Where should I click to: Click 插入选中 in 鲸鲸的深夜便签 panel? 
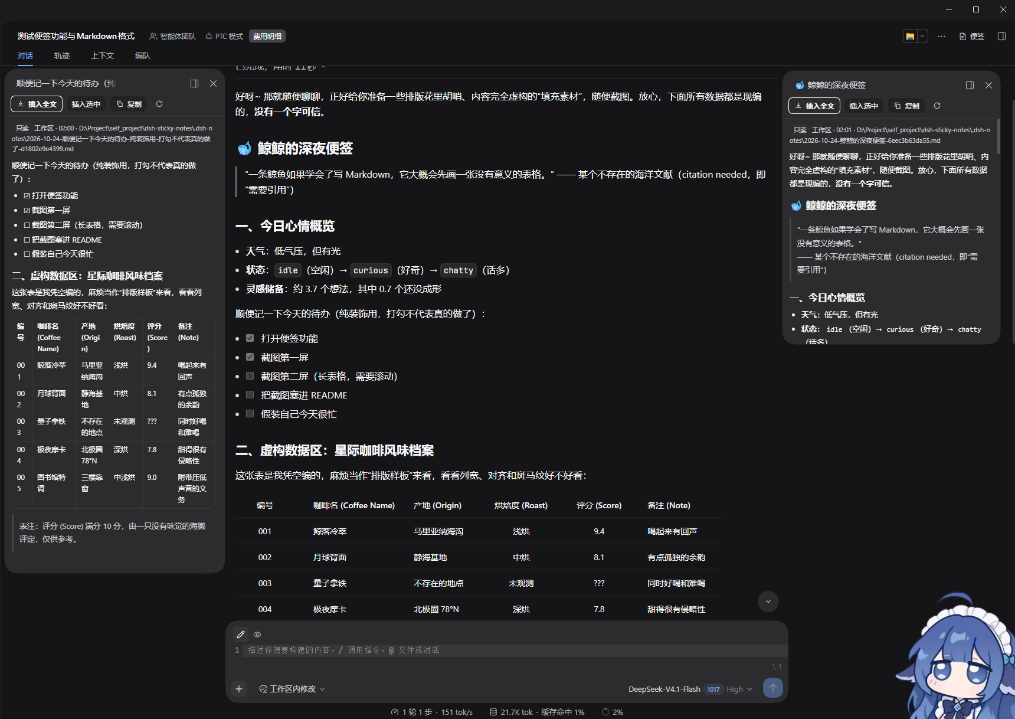pos(864,106)
